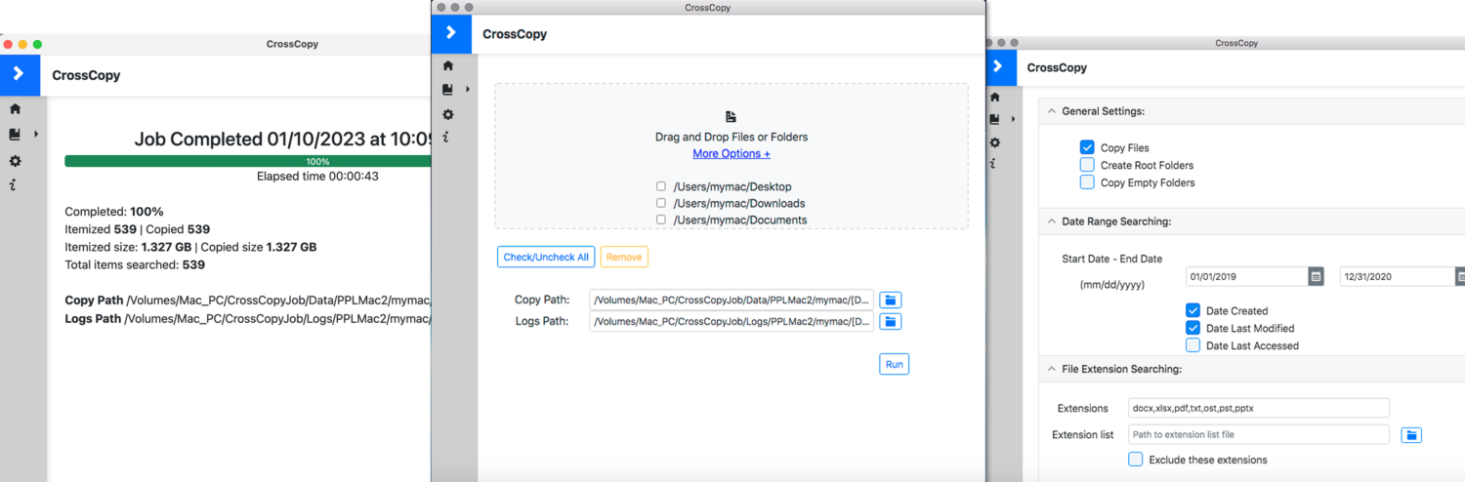This screenshot has width=1465, height=482.
Task: Browse for extension list file folder button
Action: click(x=1411, y=434)
